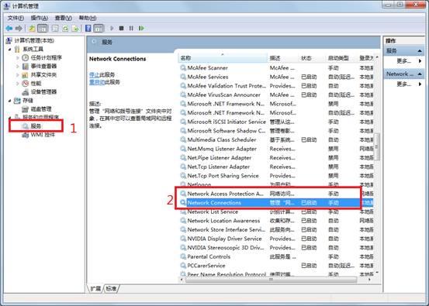Switch to the 扩展 tab at the bottom

coord(95,288)
